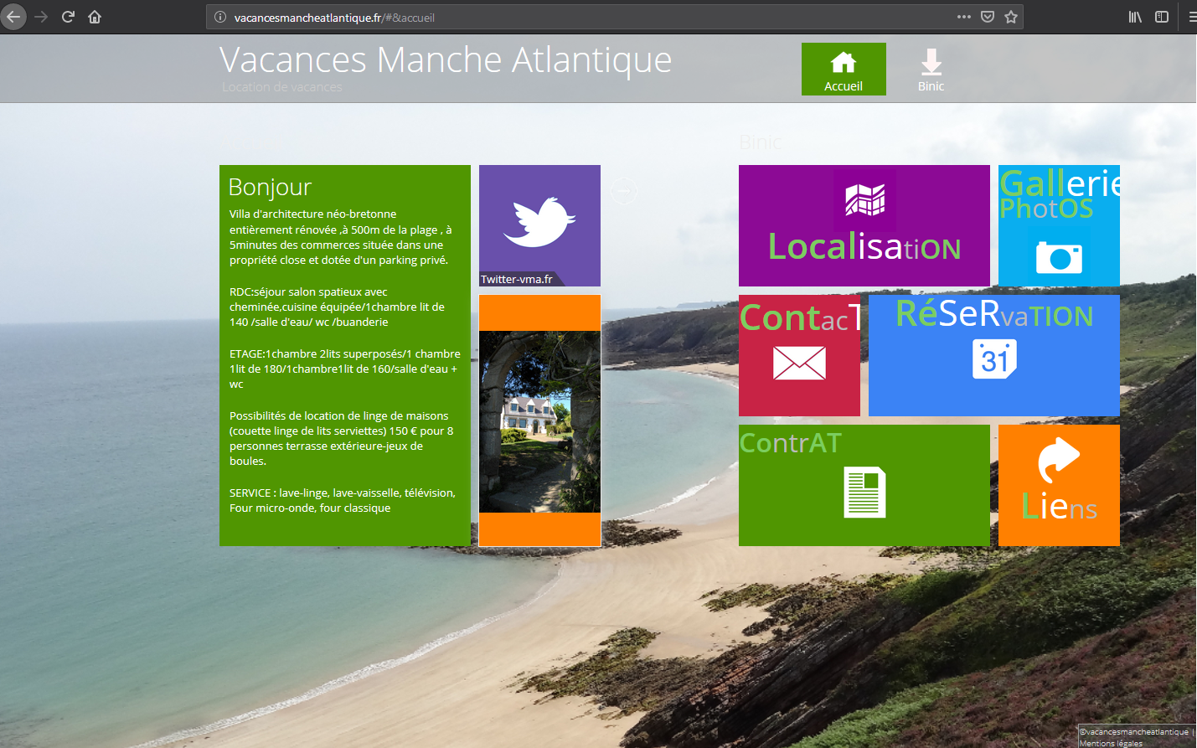Open the villa photo thumbnail

click(x=539, y=421)
